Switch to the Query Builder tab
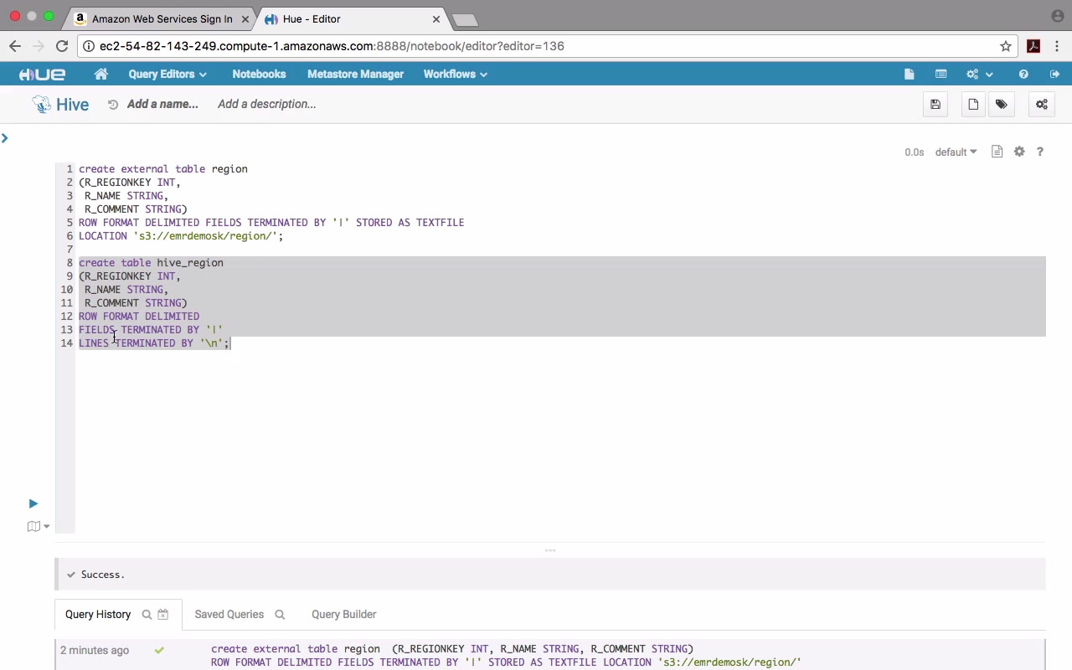 344,615
